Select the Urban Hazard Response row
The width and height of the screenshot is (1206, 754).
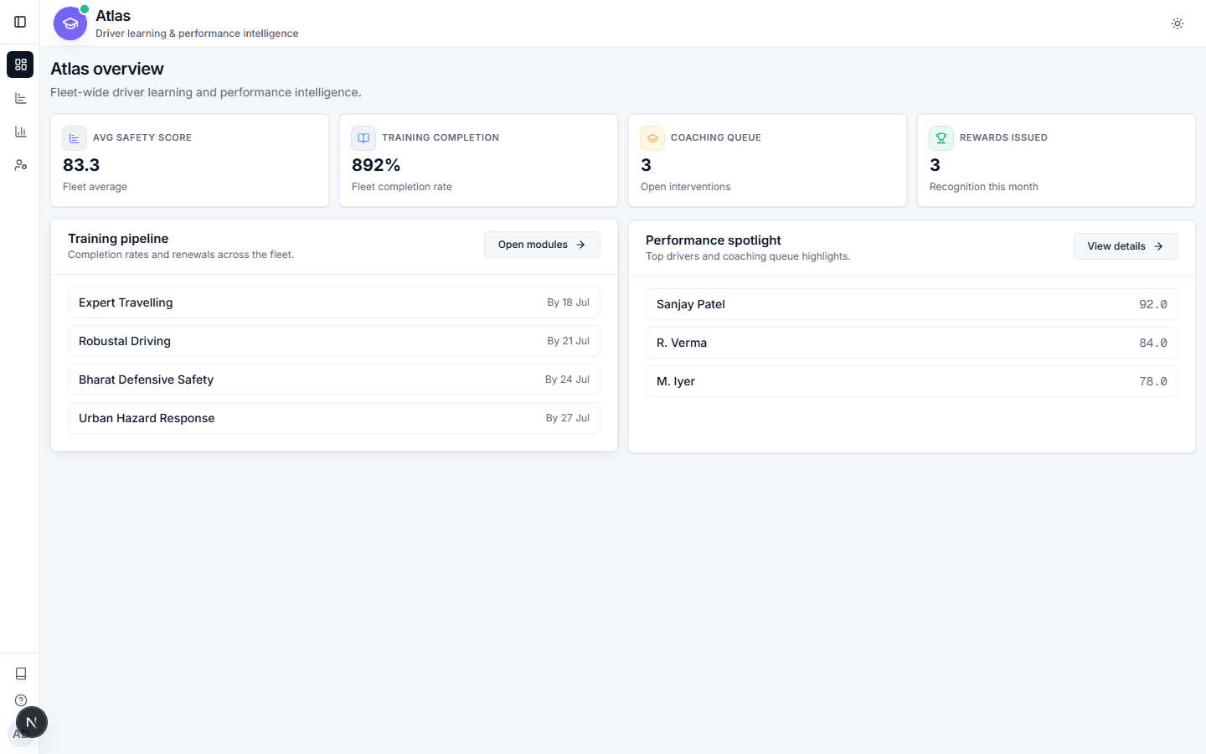pos(334,418)
